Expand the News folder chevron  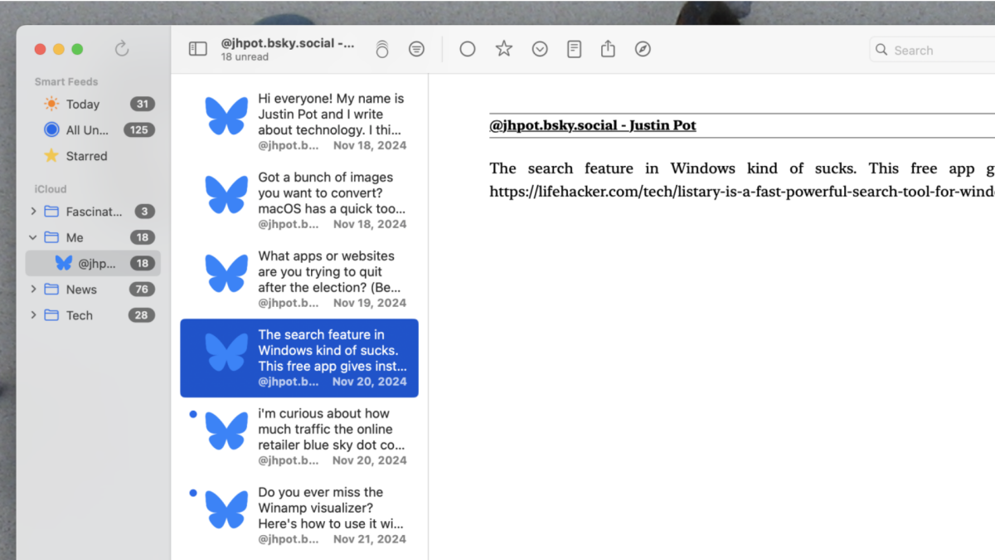coord(33,290)
